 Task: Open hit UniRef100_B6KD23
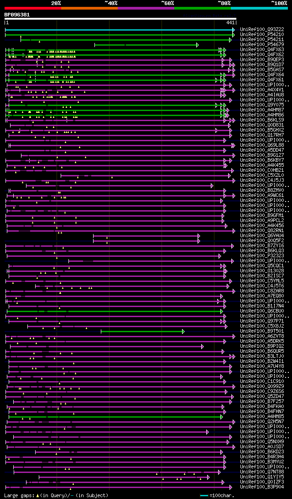click(x=262, y=451)
